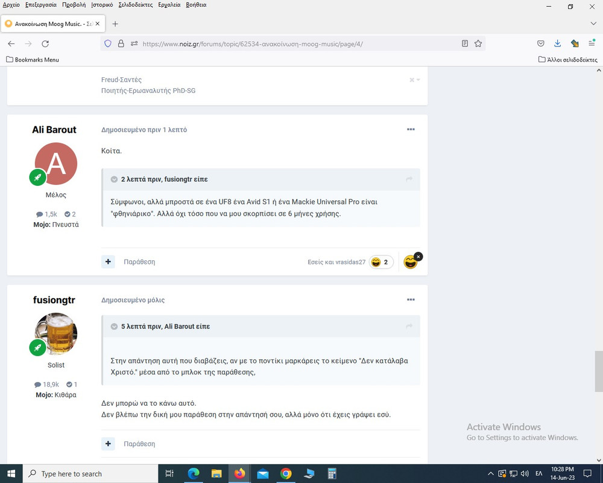Show site security padlock info
Image resolution: width=603 pixels, height=483 pixels.
[x=121, y=44]
